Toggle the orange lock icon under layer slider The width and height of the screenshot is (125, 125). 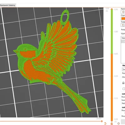click(x=112, y=123)
